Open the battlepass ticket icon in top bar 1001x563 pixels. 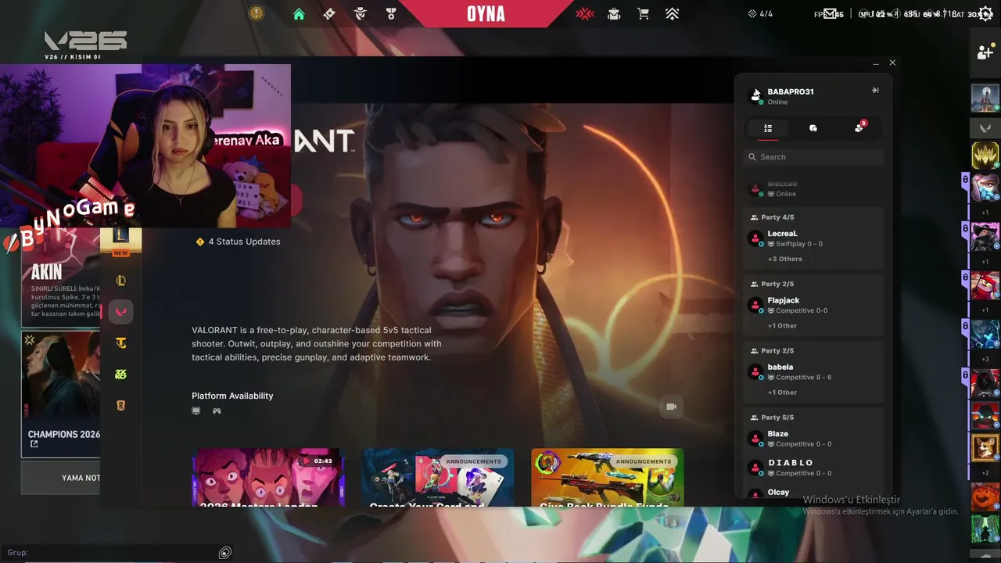329,13
